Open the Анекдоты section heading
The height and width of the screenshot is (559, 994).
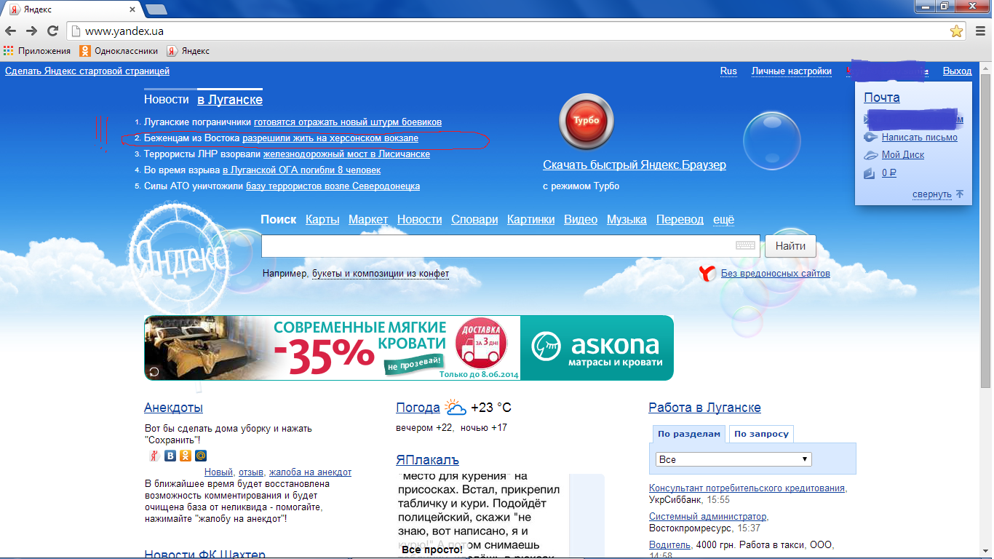(173, 408)
